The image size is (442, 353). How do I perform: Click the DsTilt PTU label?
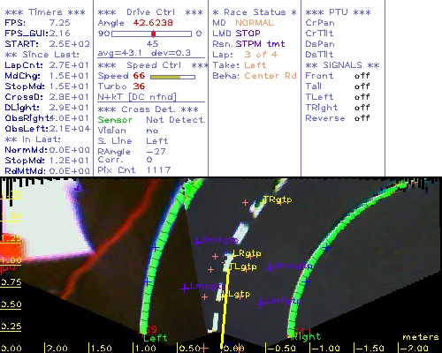[x=319, y=55]
